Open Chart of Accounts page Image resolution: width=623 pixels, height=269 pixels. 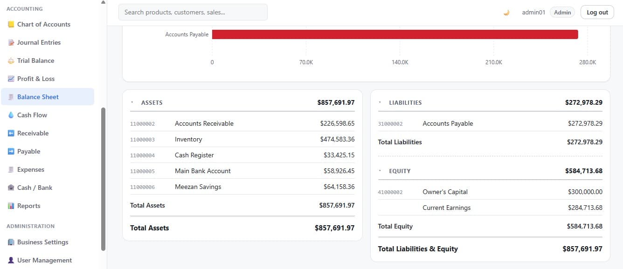(47, 24)
